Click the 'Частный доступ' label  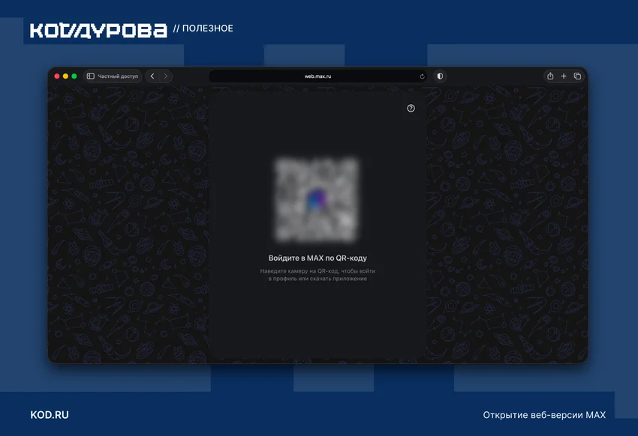(x=118, y=76)
